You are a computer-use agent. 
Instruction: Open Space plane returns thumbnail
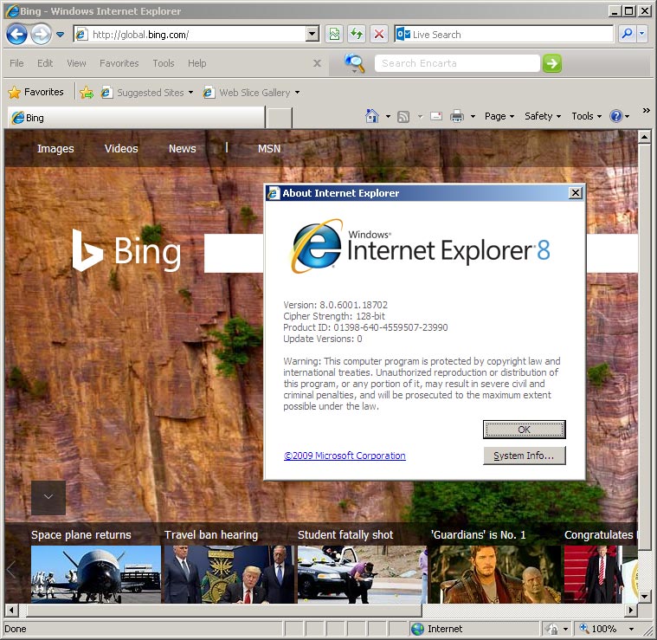tap(95, 574)
